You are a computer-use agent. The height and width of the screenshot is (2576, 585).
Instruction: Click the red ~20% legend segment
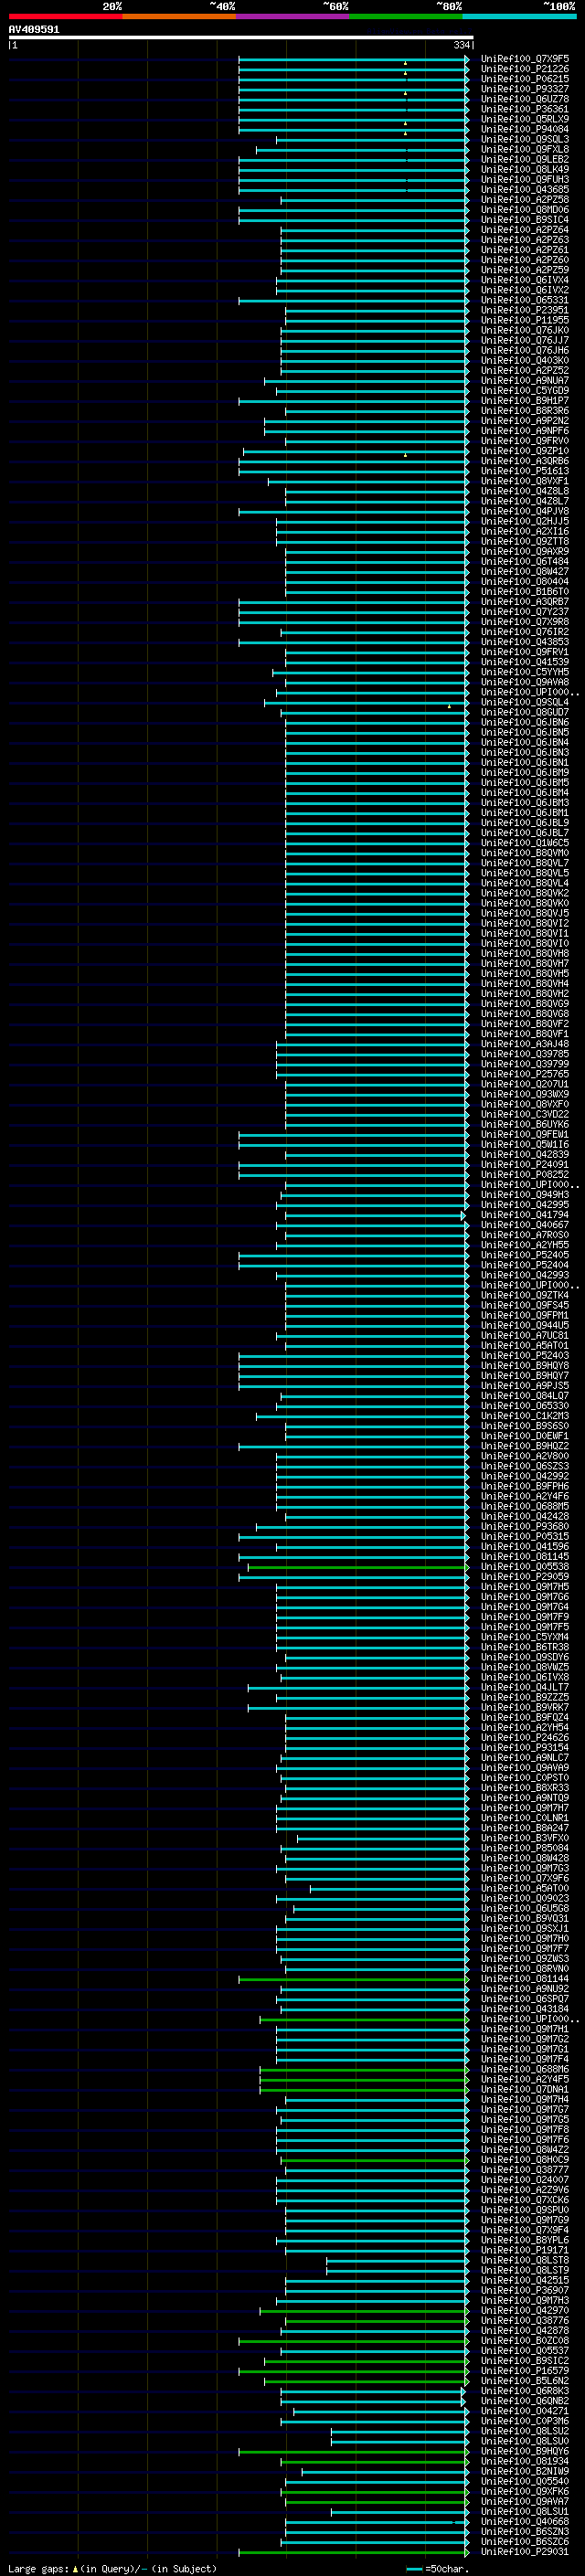65,17
